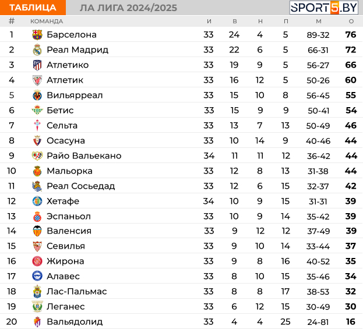Sort by the КОМАНДА column header
This screenshot has height=329, width=363.
pyautogui.click(x=47, y=22)
